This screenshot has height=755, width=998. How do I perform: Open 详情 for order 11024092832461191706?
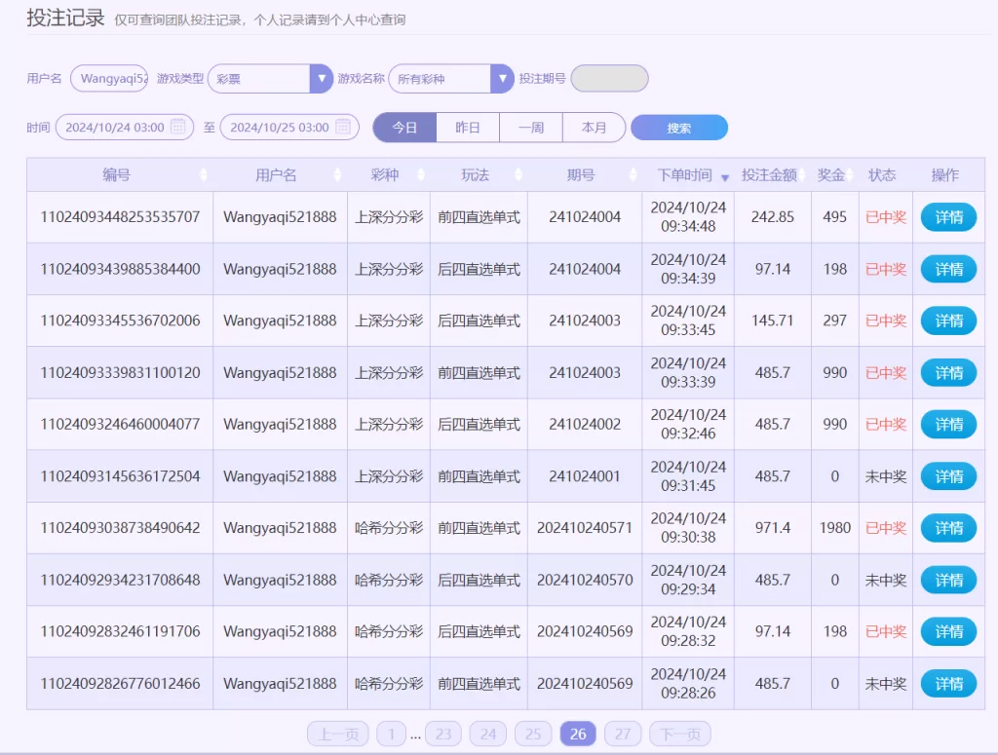[948, 632]
